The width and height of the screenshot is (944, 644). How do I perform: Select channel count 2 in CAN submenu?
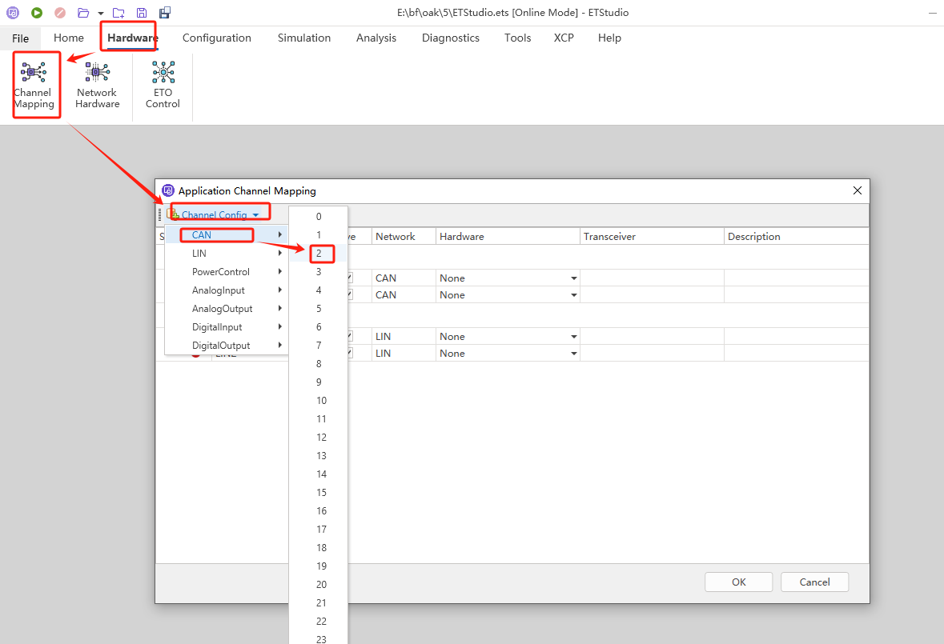pyautogui.click(x=319, y=254)
